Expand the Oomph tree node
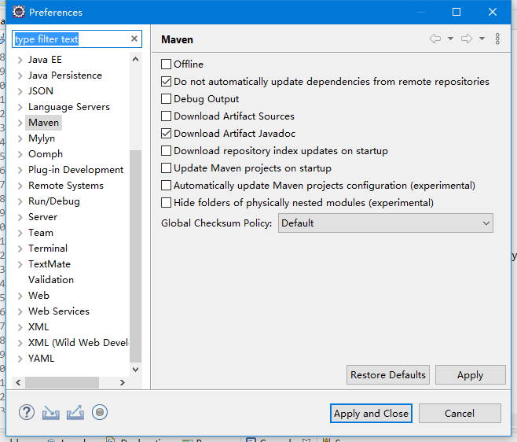The image size is (517, 442). [20, 154]
